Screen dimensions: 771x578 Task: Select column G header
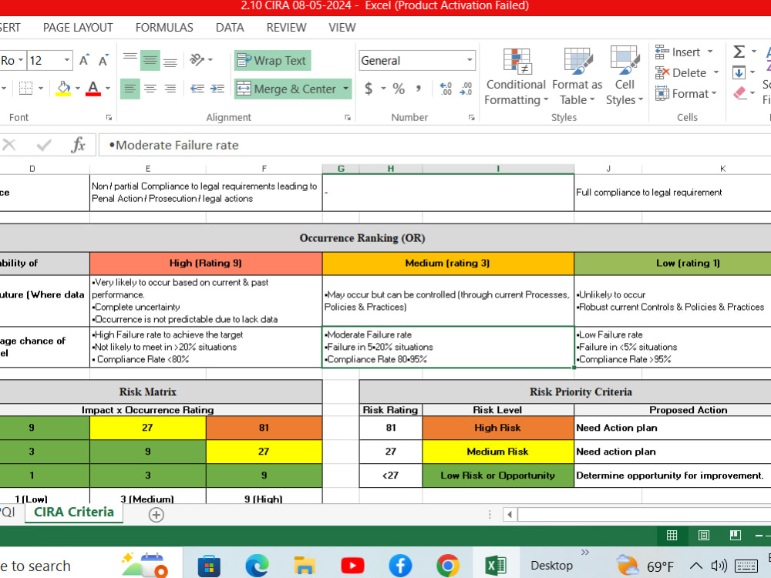(341, 169)
